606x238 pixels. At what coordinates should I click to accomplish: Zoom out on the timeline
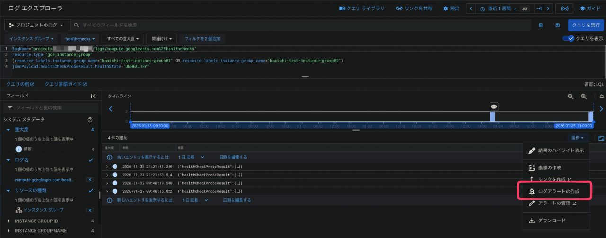tap(570, 97)
